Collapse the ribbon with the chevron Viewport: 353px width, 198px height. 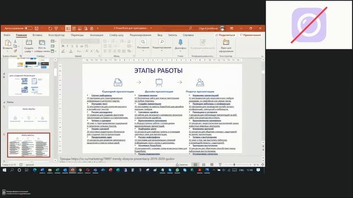pyautogui.click(x=263, y=56)
